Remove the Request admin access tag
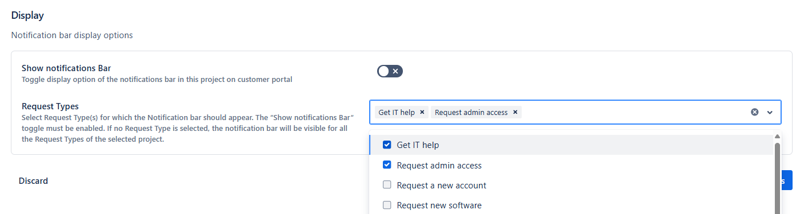Image resolution: width=804 pixels, height=214 pixels. tap(515, 112)
